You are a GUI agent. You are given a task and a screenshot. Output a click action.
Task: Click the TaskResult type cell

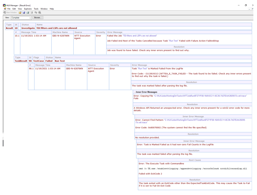click(21, 61)
